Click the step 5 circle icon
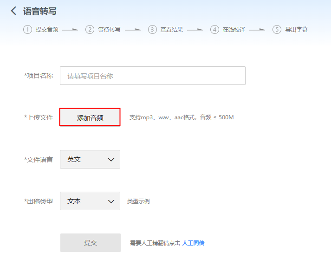The width and height of the screenshot is (331, 259). (277, 30)
